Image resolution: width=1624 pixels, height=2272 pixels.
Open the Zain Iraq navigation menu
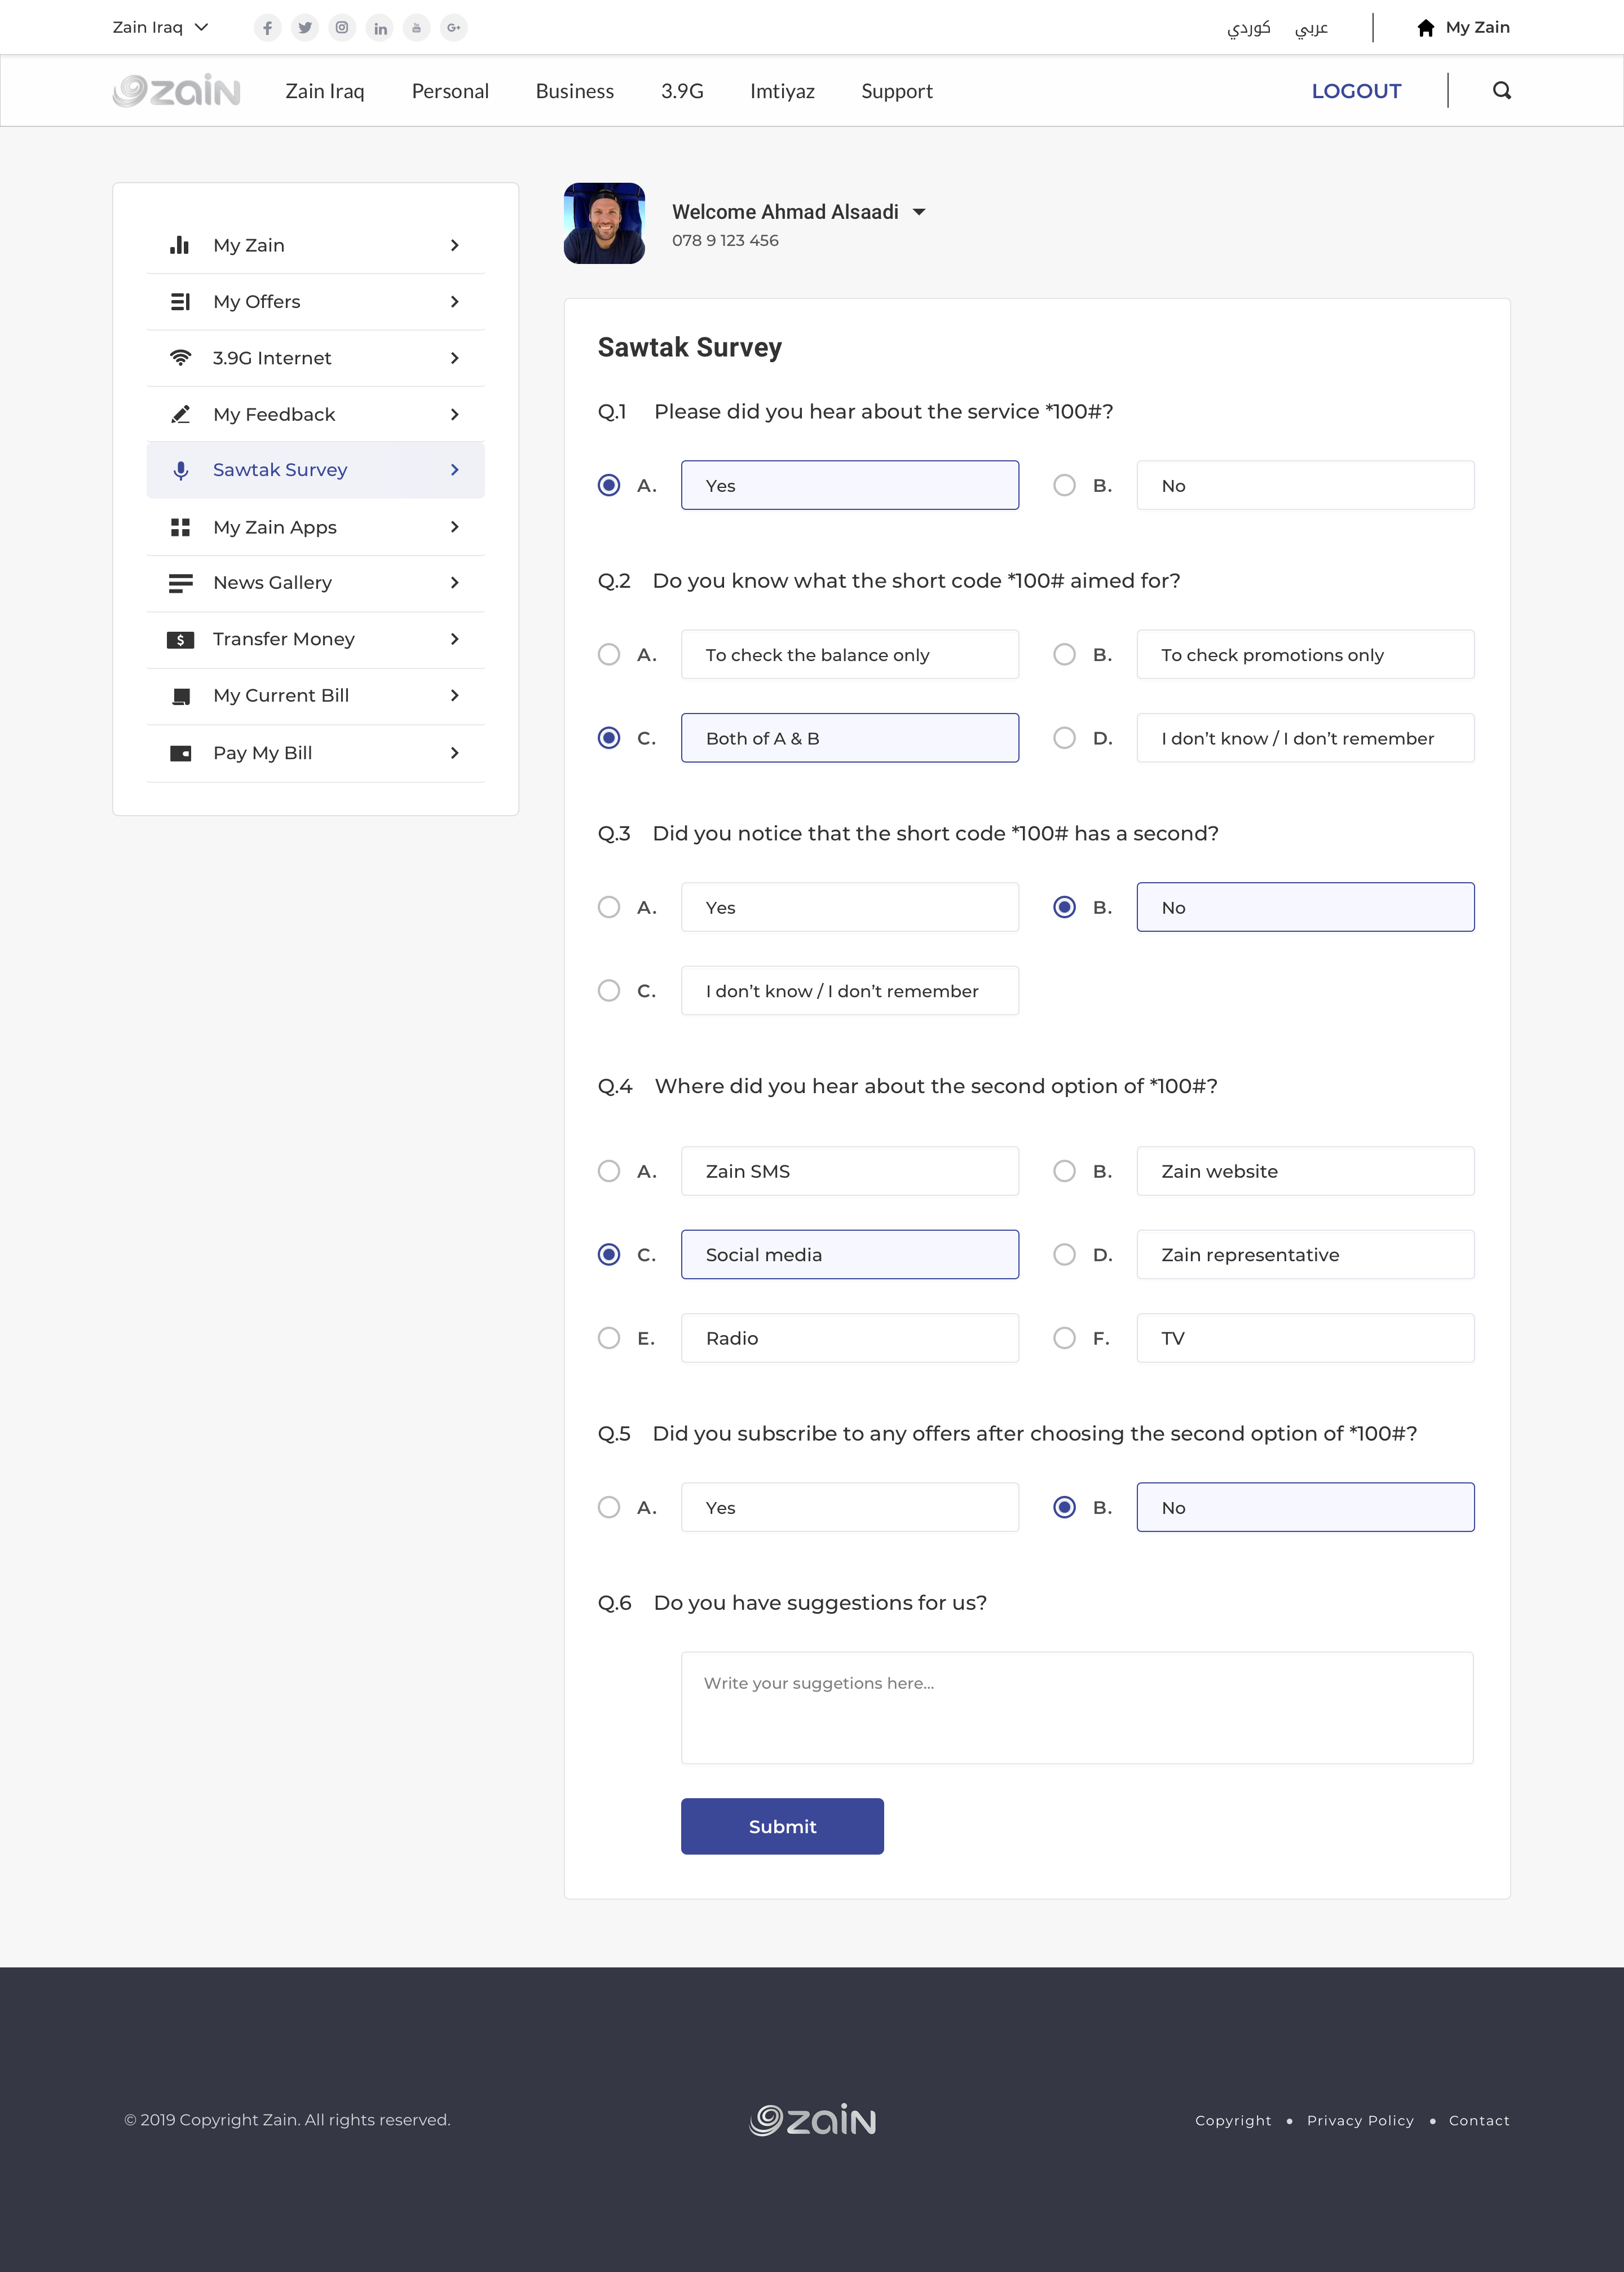325,91
